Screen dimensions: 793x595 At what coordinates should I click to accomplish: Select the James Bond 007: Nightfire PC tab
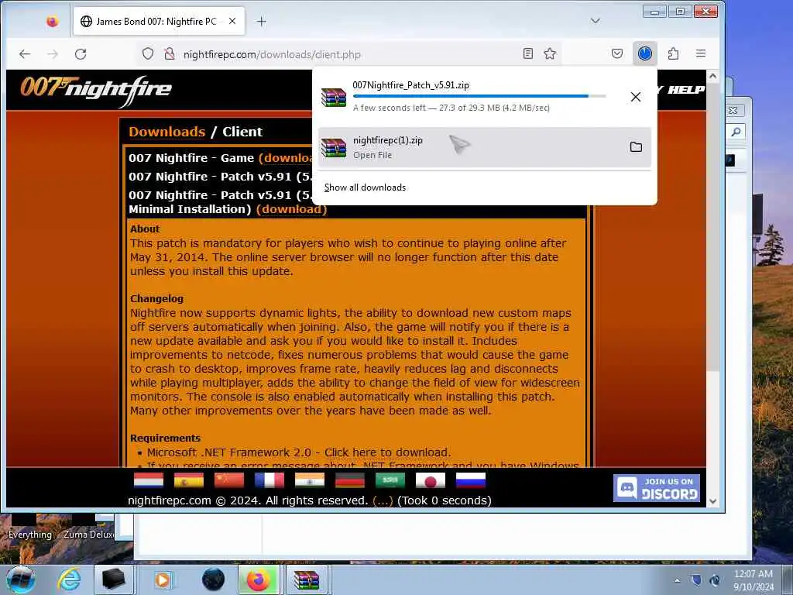(159, 21)
